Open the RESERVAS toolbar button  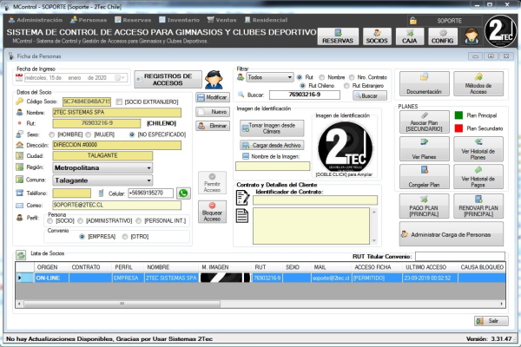tap(338, 36)
